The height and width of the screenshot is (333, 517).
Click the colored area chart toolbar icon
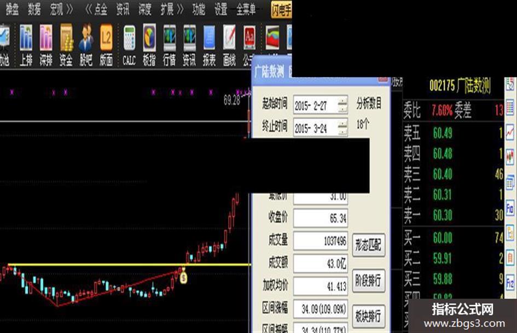272,38
